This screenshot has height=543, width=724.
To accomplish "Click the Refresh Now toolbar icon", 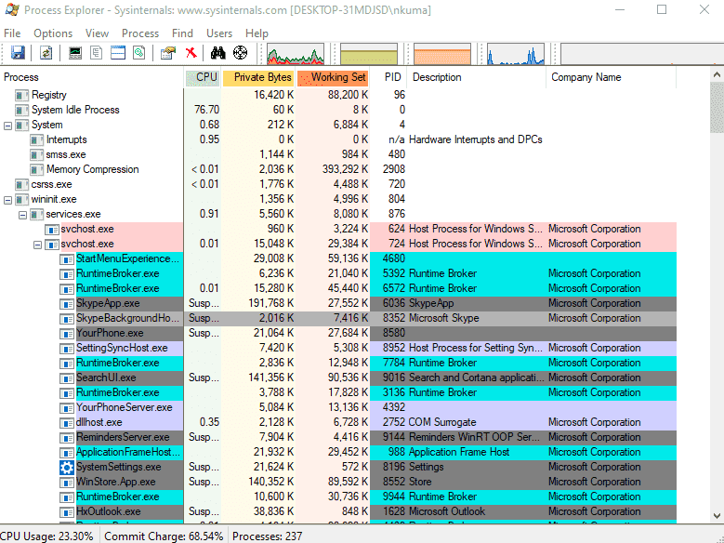I will [x=46, y=53].
